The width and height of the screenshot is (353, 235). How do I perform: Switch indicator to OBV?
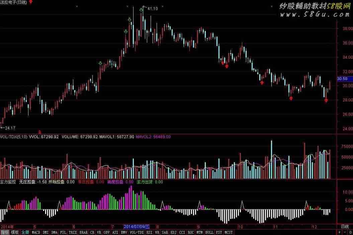107,232
